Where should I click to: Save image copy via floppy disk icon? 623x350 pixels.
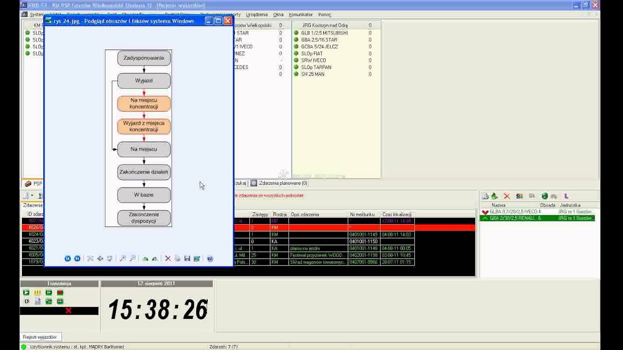pyautogui.click(x=187, y=259)
